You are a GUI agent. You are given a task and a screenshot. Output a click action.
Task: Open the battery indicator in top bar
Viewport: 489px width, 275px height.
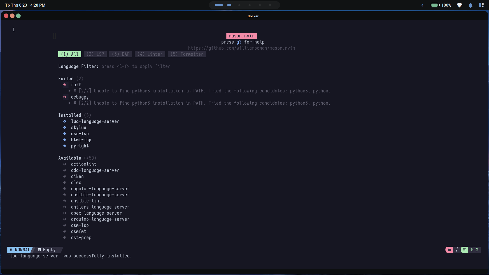[x=441, y=5]
